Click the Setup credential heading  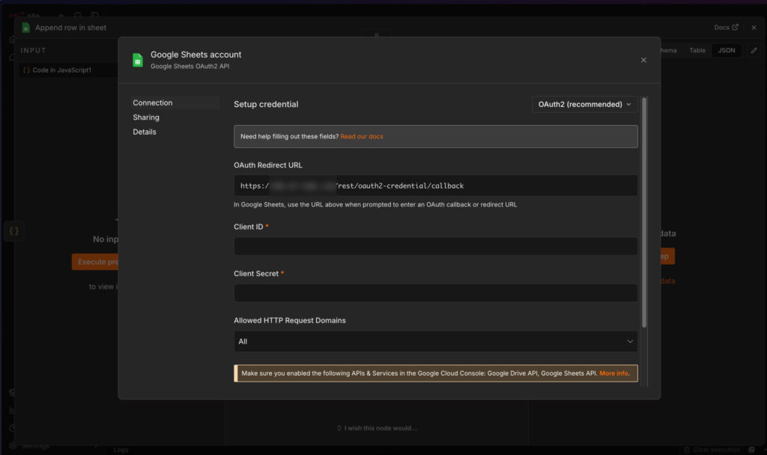click(266, 104)
